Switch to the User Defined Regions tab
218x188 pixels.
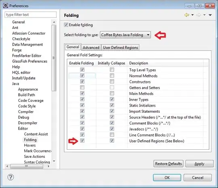tap(120, 48)
